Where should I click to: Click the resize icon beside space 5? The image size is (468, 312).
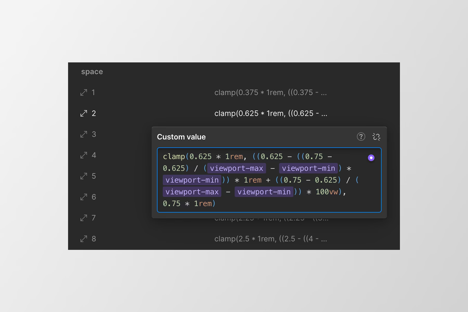pyautogui.click(x=84, y=176)
